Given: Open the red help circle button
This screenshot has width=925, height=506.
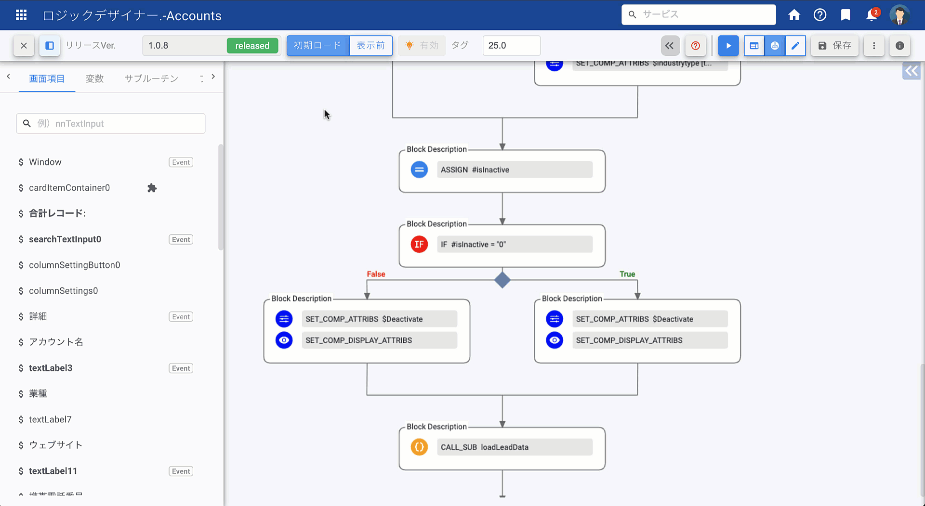Looking at the screenshot, I should tap(696, 46).
